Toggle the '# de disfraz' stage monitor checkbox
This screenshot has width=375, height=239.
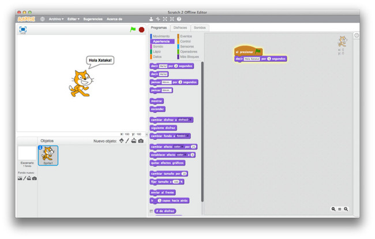tap(151, 211)
